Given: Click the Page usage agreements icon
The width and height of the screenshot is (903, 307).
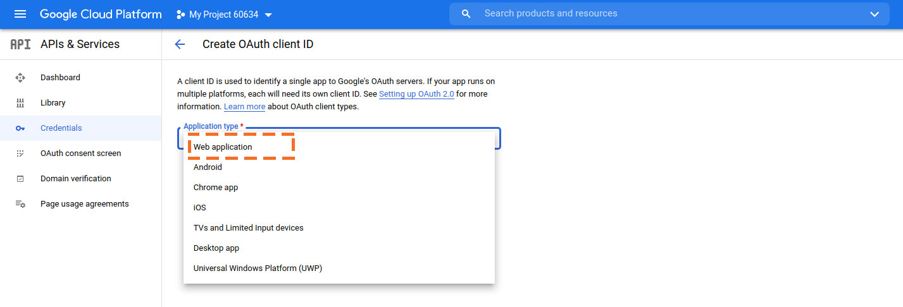Looking at the screenshot, I should [20, 204].
